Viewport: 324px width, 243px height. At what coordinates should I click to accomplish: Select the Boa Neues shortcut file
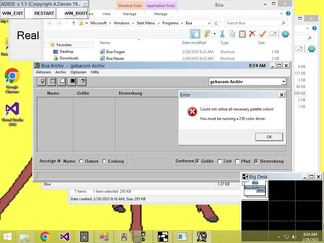click(115, 59)
